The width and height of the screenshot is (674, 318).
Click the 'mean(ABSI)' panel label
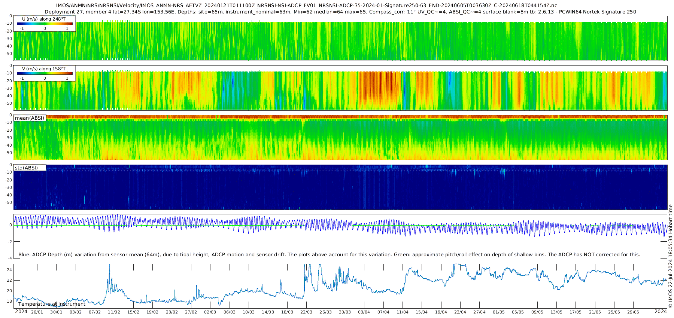coord(30,118)
